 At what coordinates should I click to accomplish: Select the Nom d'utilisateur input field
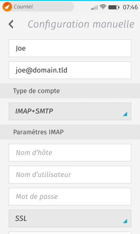70,175
